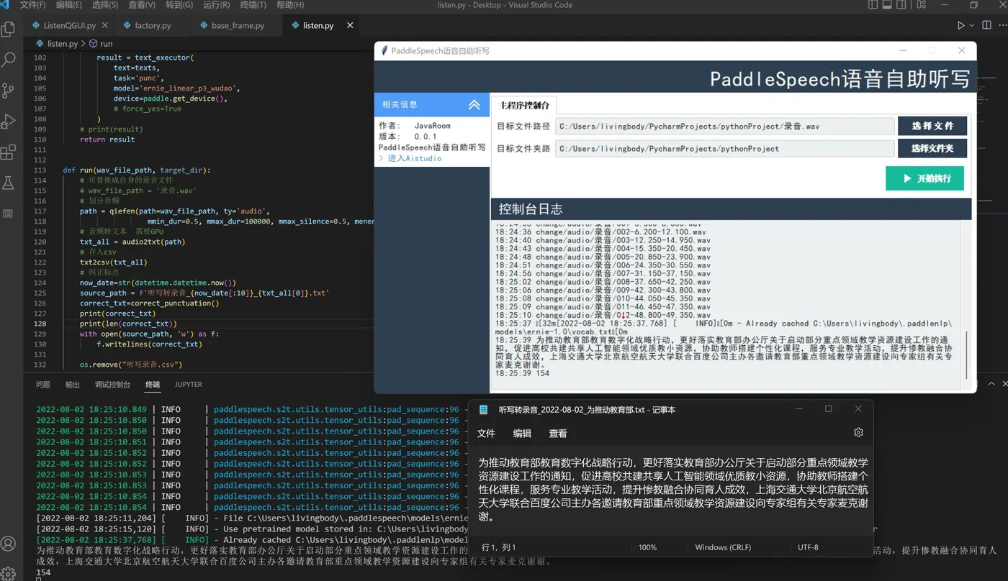Click the run symbol in breadcrumb
The height and width of the screenshot is (581, 1008).
(101, 44)
